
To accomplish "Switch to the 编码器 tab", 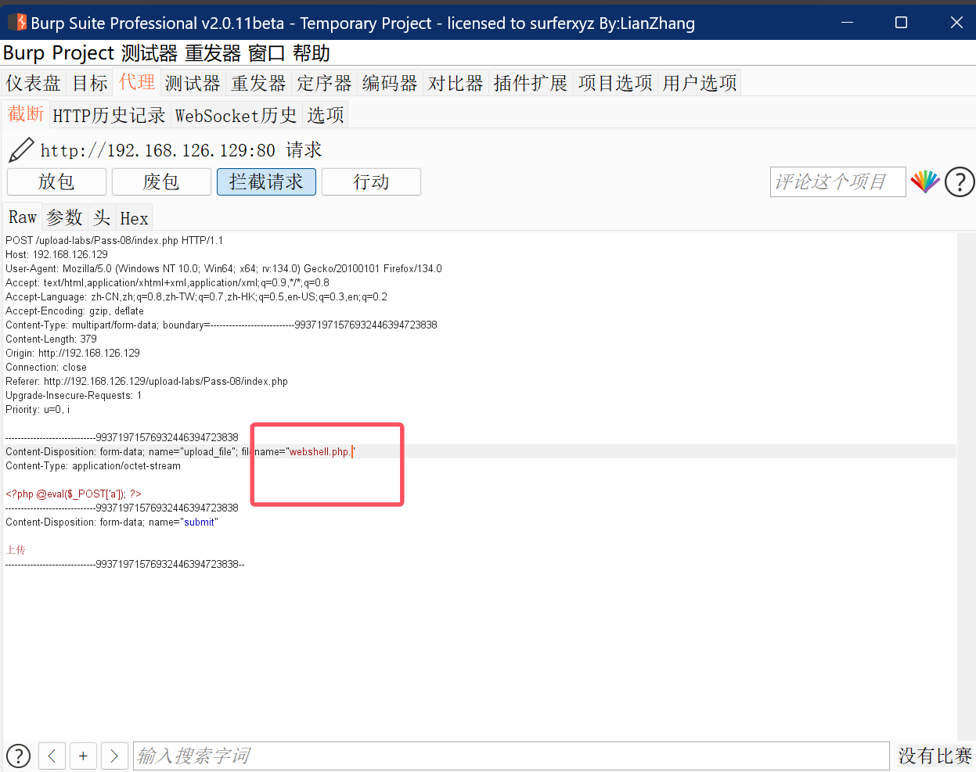I will (x=390, y=83).
